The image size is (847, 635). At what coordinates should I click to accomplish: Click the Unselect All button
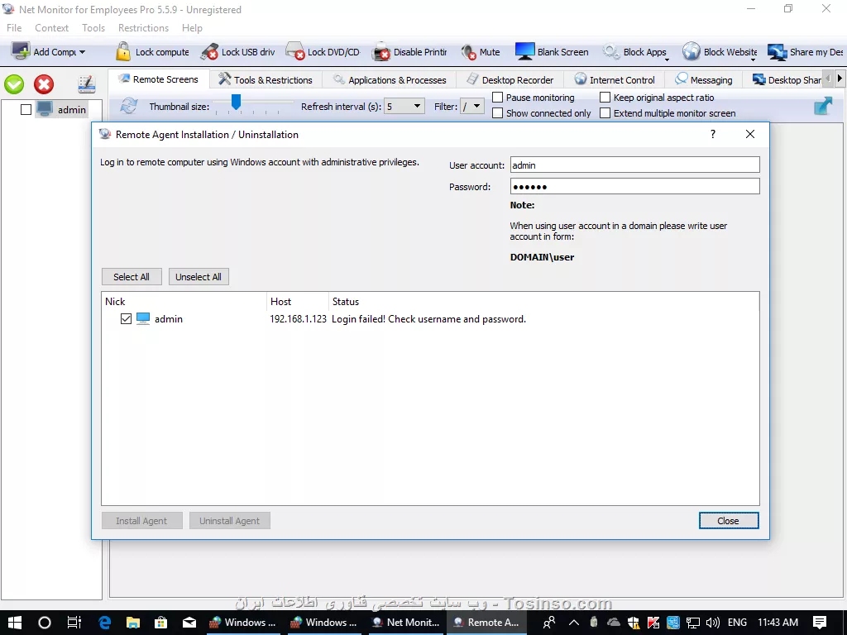point(199,276)
